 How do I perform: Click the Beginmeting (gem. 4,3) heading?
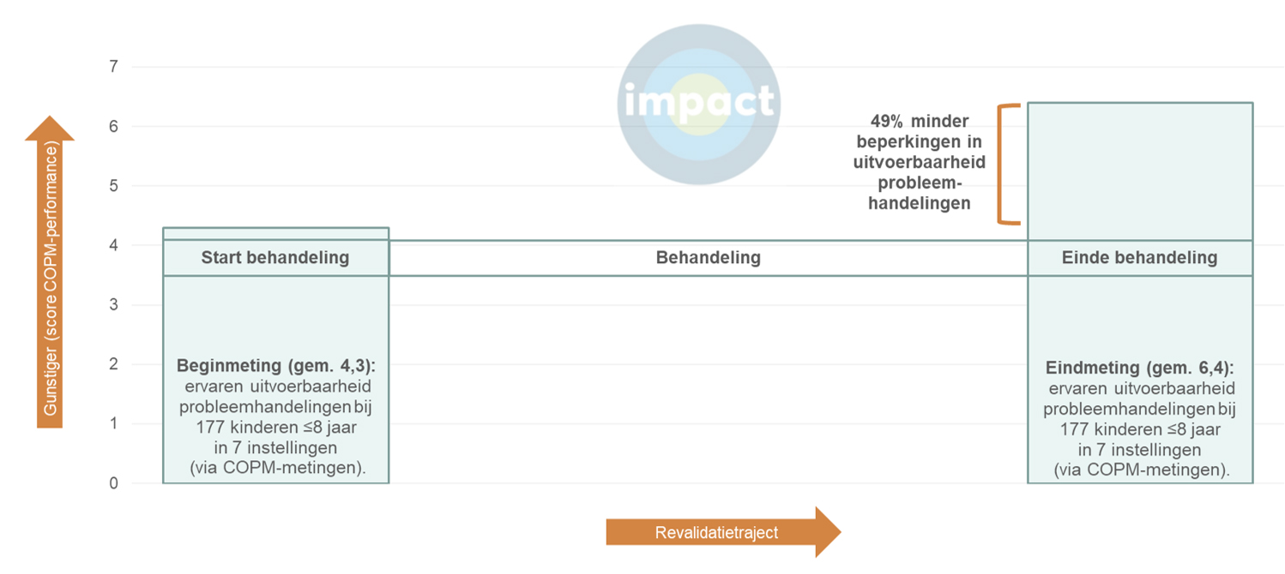[x=276, y=366]
